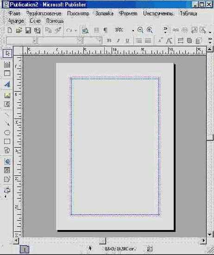Image resolution: width=214 pixels, height=255 pixels.
Task: Open the Design Gallery Object tool
Action: tap(7, 190)
